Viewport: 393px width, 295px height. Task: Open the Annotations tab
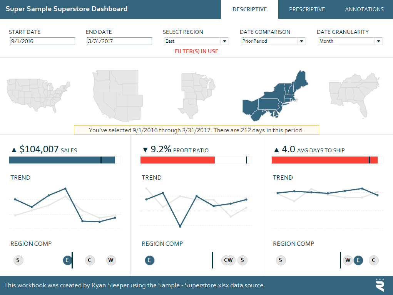pyautogui.click(x=364, y=9)
